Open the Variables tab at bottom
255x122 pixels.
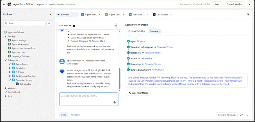(x=75, y=115)
